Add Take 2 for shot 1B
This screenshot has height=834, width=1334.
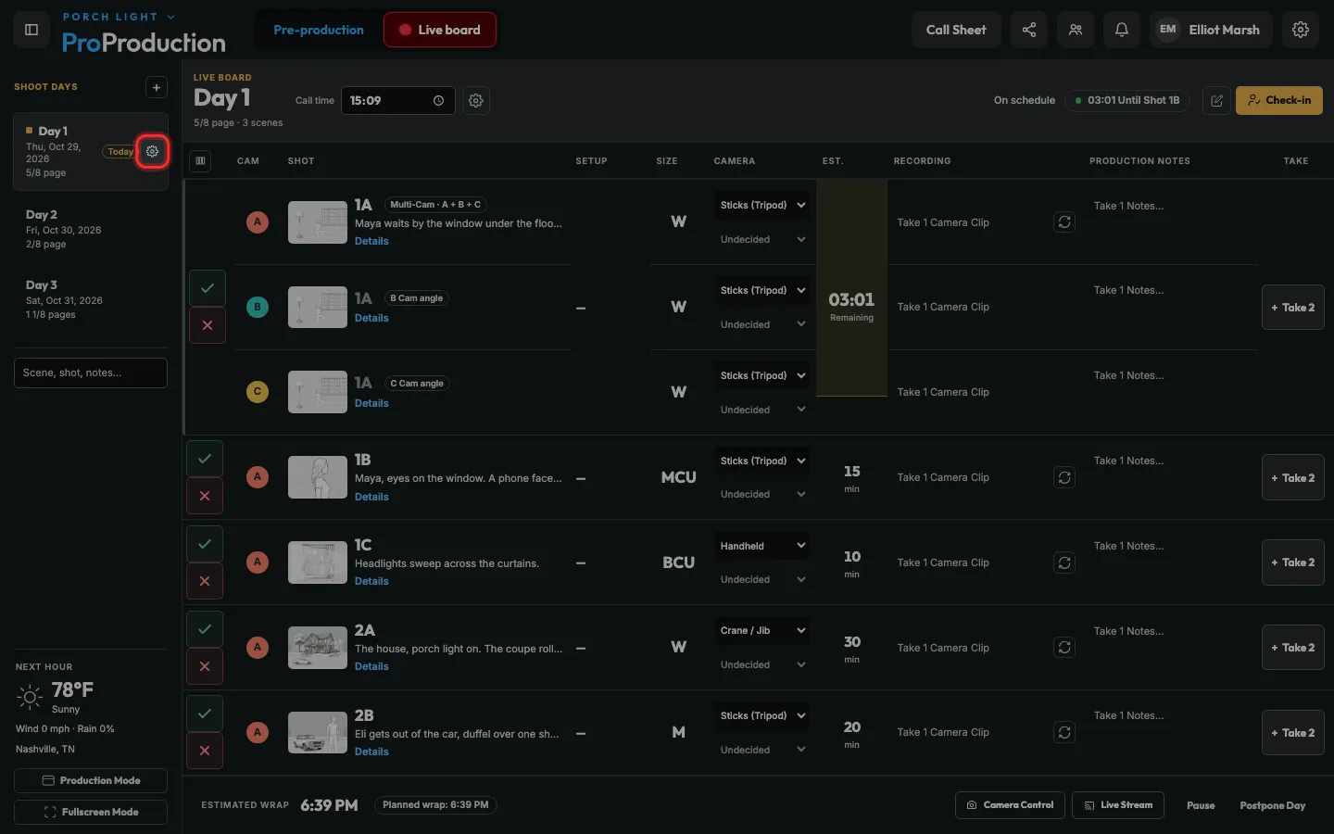(1293, 478)
